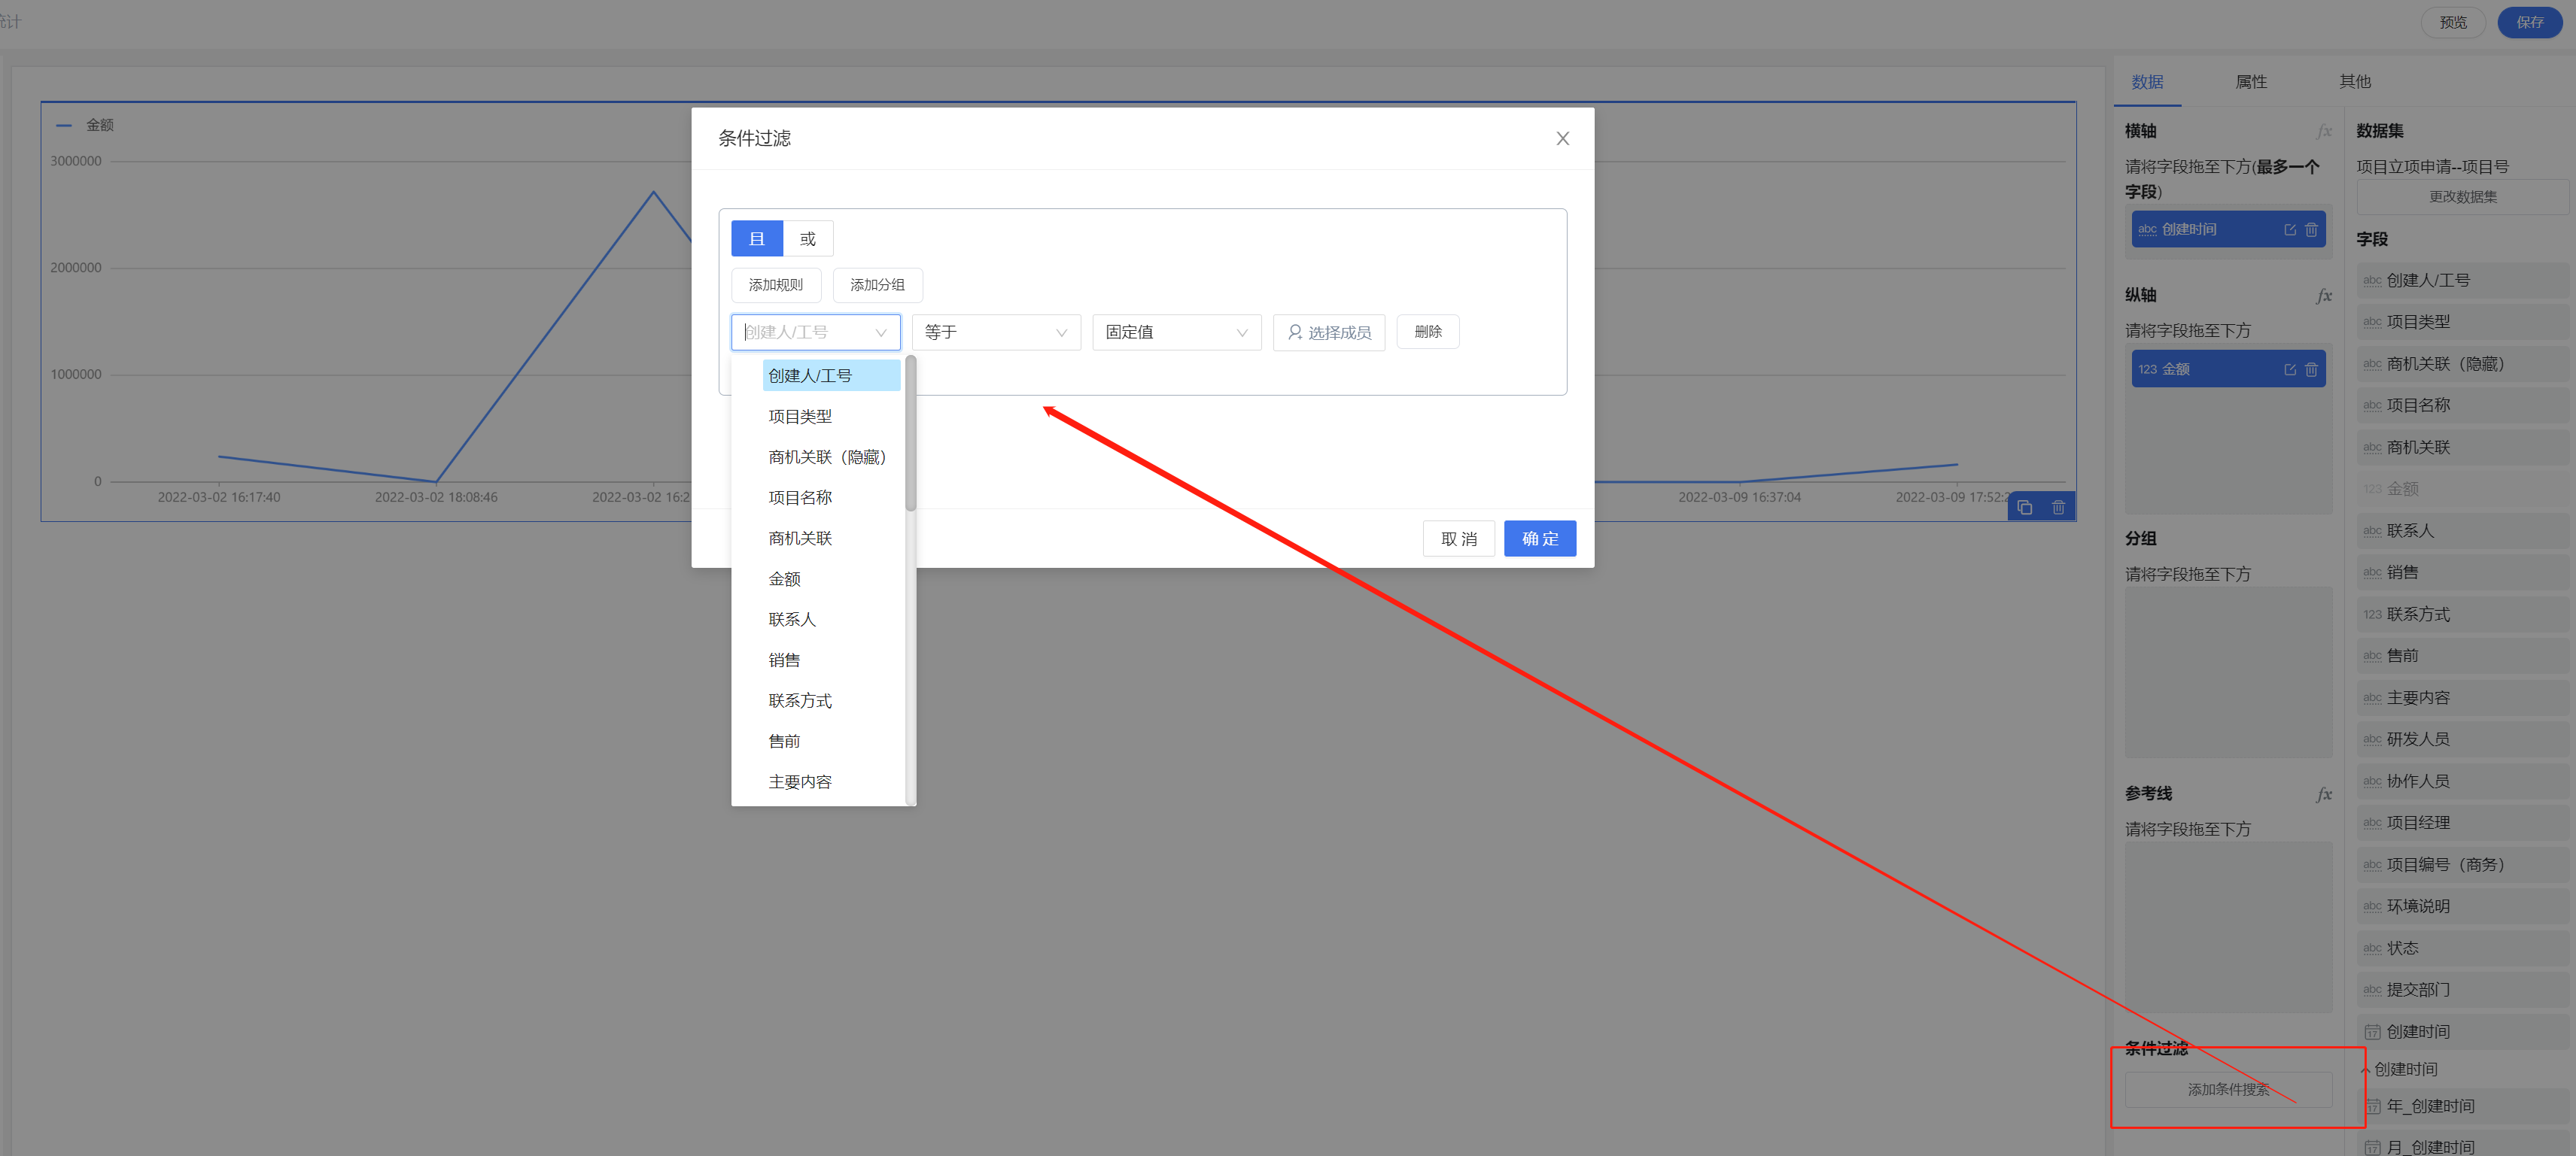2576x1156 pixels.
Task: Click the trash icon on 创建时间 axis field
Action: (2311, 230)
